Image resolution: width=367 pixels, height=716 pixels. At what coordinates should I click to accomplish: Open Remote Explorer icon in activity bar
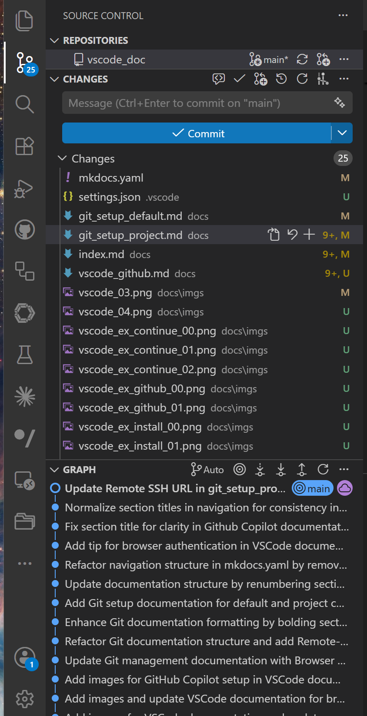(x=24, y=481)
